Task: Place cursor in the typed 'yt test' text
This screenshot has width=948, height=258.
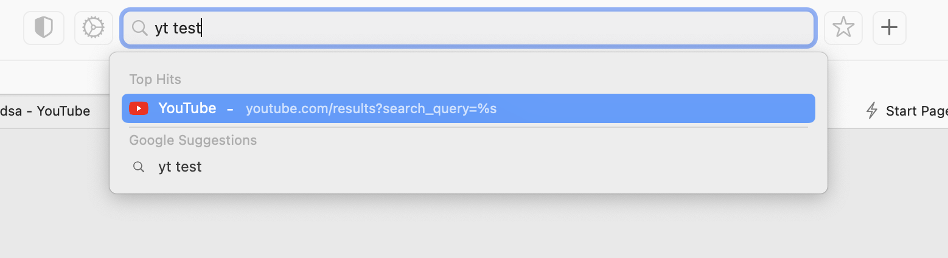Action: pos(178,28)
